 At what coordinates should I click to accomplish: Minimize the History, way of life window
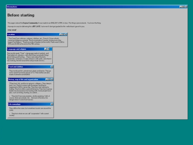(46, 79)
